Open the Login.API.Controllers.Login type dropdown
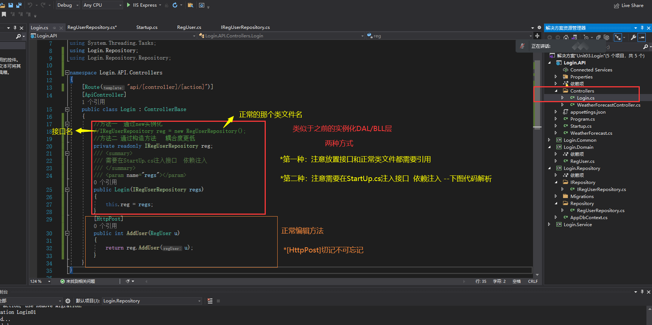The height and width of the screenshot is (325, 652). 281,36
